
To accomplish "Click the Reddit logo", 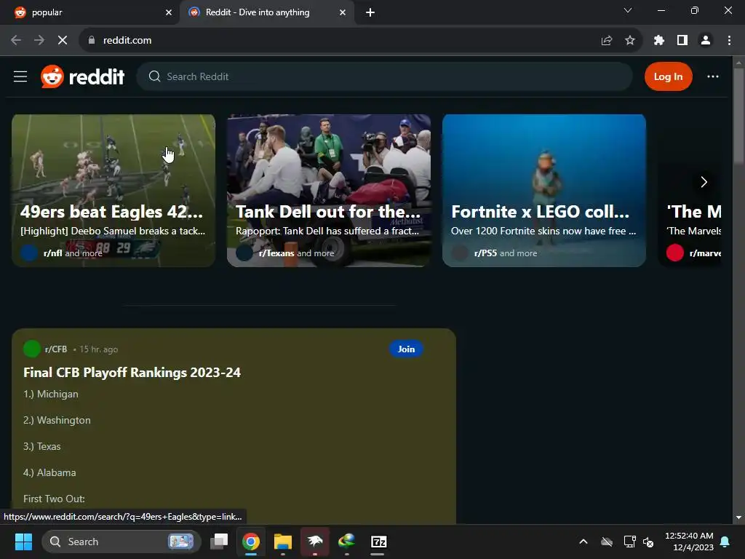I will coord(83,76).
